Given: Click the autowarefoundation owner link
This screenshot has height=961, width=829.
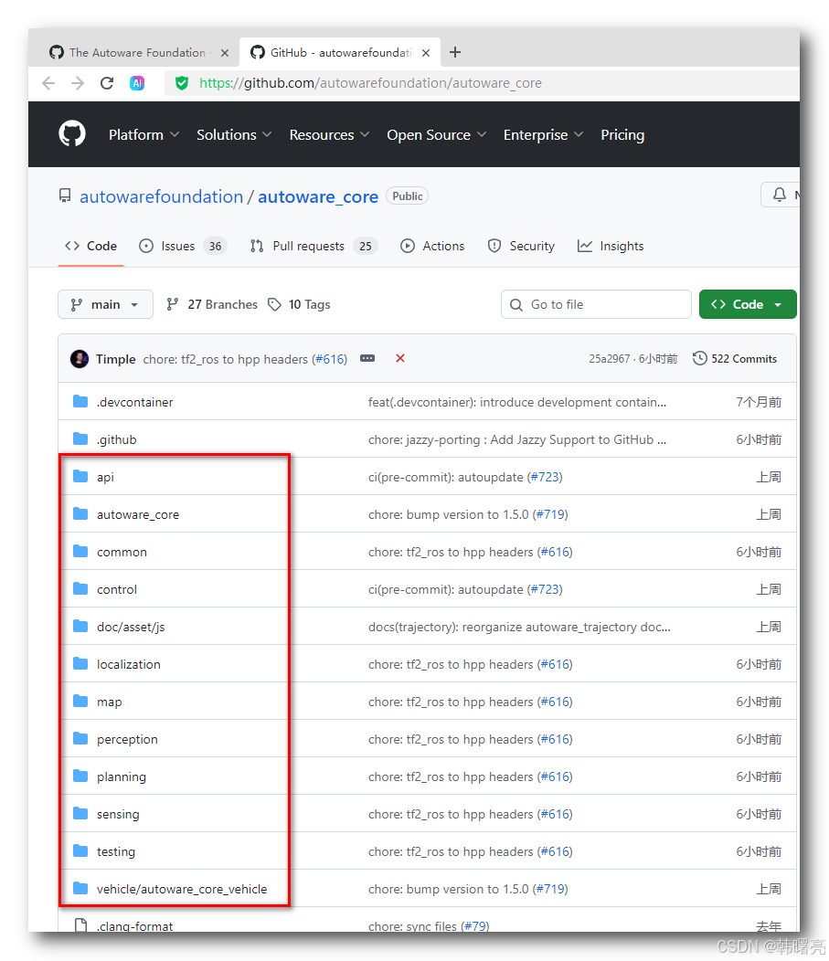Looking at the screenshot, I should coord(161,196).
